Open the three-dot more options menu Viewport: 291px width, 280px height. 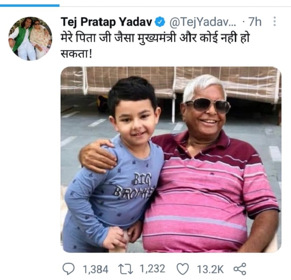(x=274, y=22)
